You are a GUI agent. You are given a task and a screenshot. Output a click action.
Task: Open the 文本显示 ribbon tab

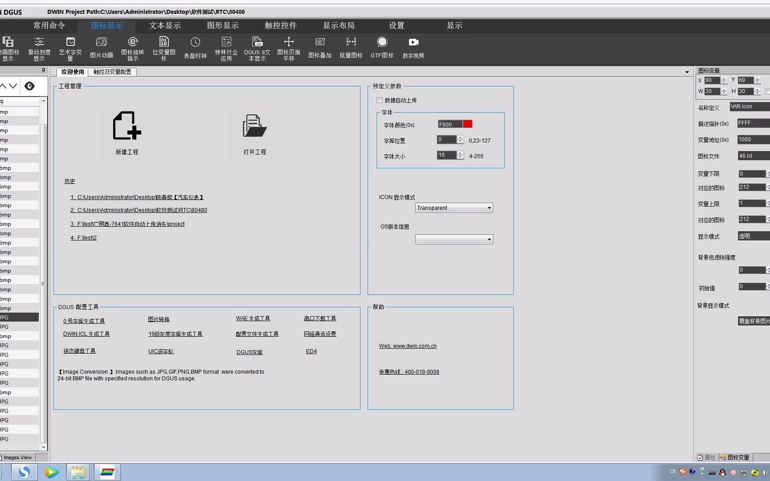point(165,25)
